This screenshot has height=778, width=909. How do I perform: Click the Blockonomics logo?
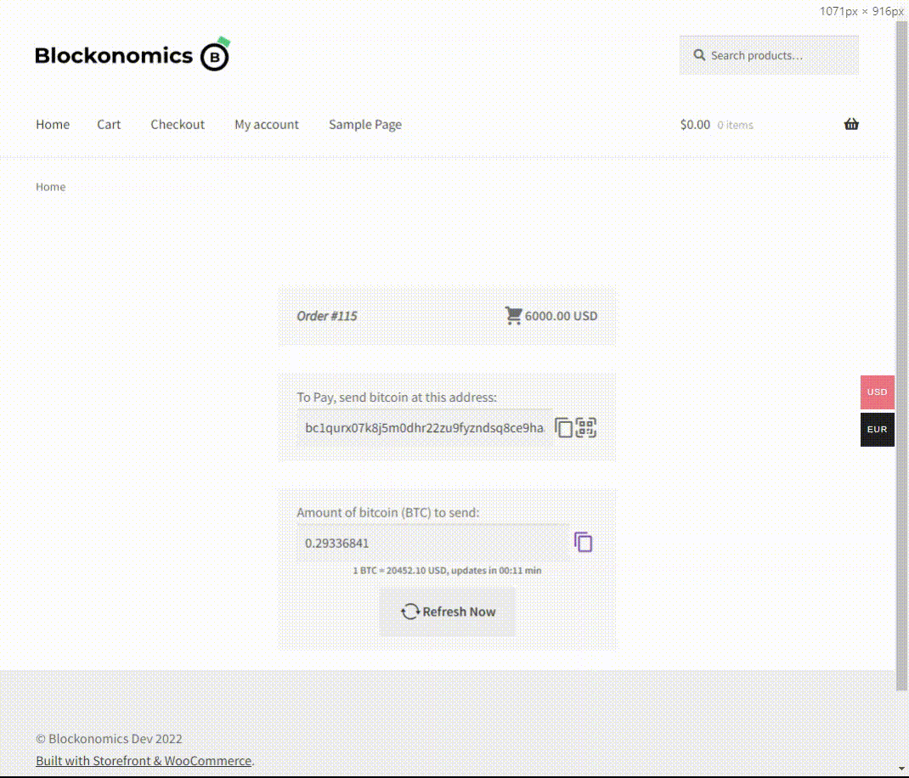133,55
